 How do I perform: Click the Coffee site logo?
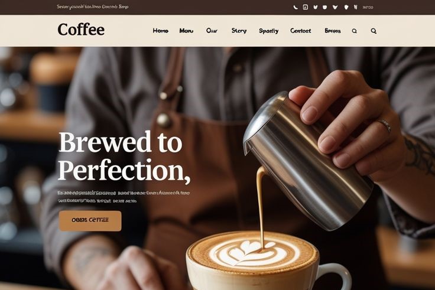click(81, 30)
